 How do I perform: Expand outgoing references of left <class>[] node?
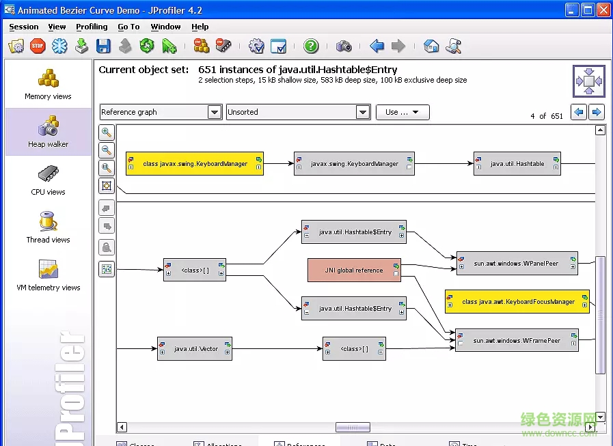click(x=220, y=274)
